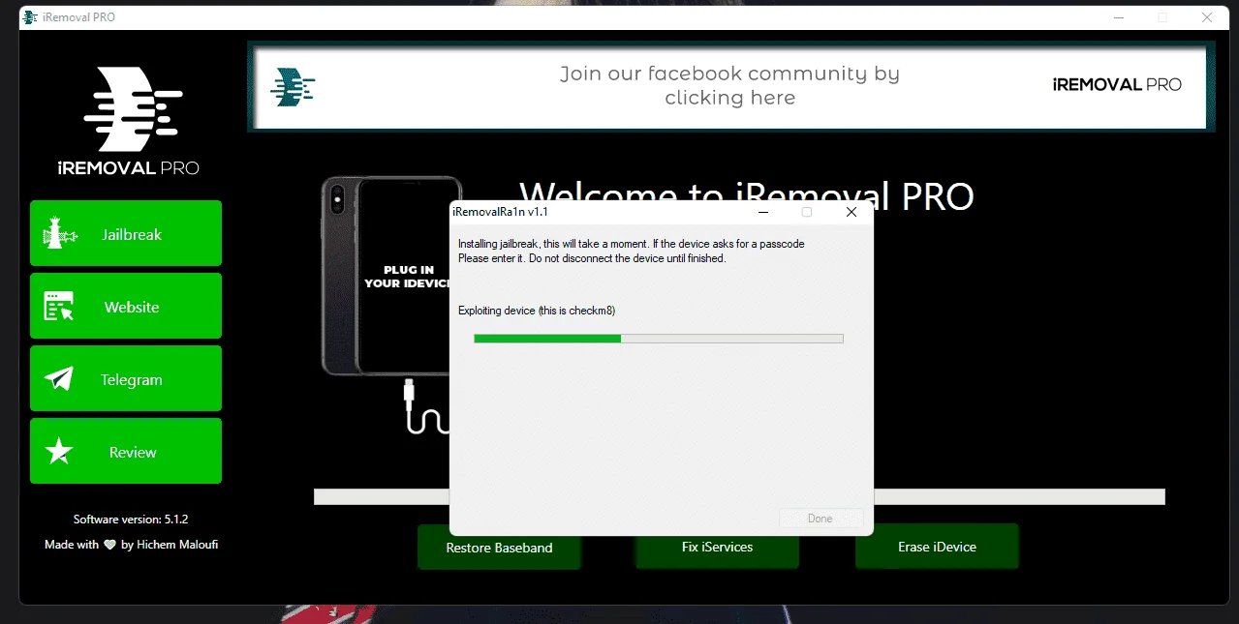Click the Software version 5.1.2 text
Viewport: 1239px width, 624px height.
pyautogui.click(x=131, y=520)
